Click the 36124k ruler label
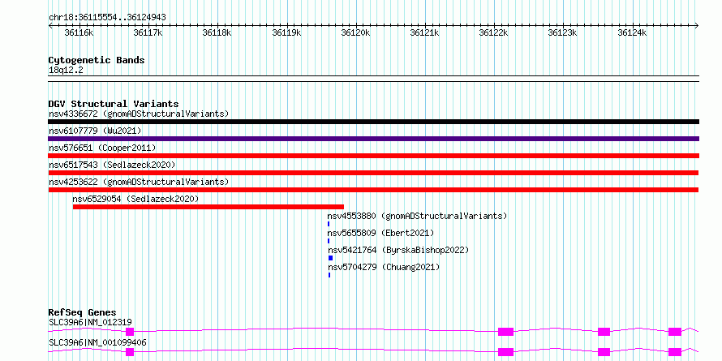The image size is (722, 361). (x=632, y=32)
